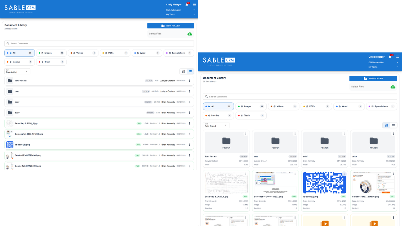Image resolution: width=402 pixels, height=226 pixels.
Task: Open hamburger menu in right grid-view screen
Action: pyautogui.click(x=398, y=57)
